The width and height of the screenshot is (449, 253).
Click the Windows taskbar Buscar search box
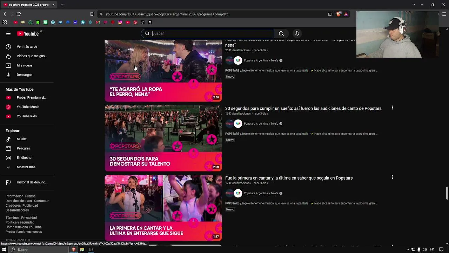39,249
